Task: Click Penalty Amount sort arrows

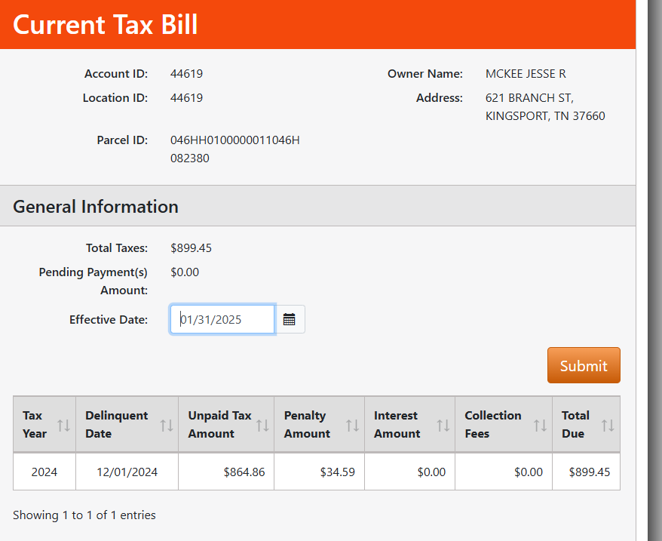Action: (352, 426)
